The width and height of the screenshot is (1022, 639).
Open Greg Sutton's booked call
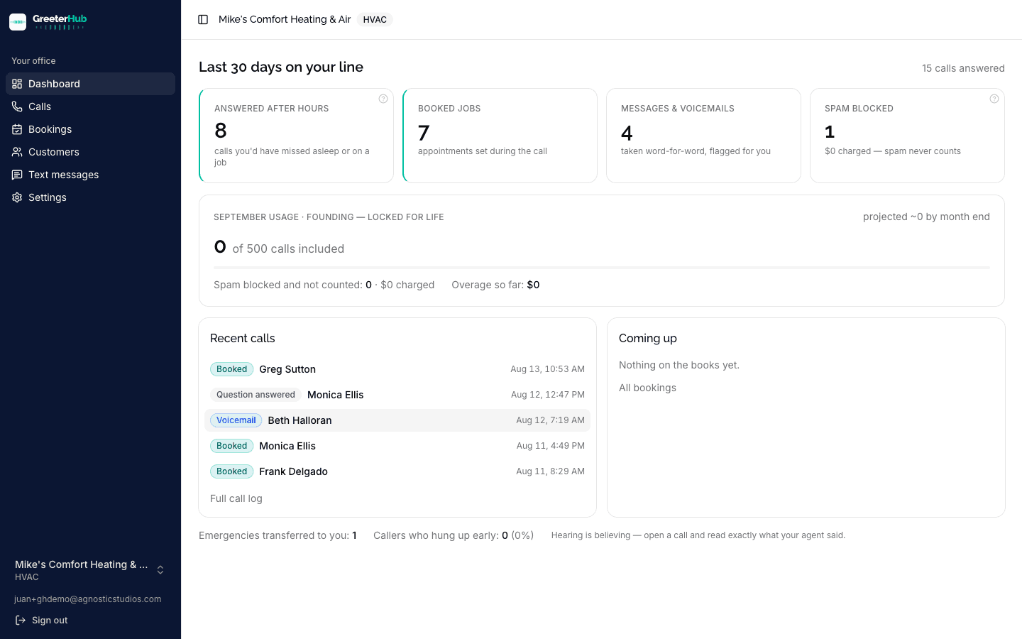397,369
